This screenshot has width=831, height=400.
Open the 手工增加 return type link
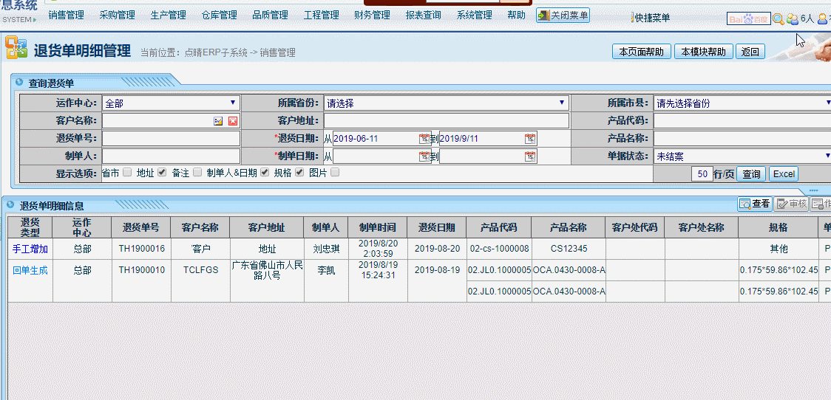(30, 249)
